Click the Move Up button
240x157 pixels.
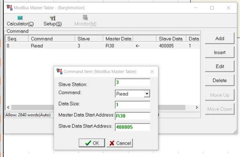[220, 95]
